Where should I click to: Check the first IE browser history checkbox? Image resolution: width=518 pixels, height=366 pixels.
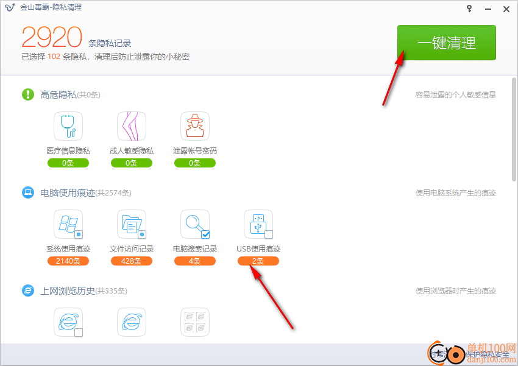[79, 333]
